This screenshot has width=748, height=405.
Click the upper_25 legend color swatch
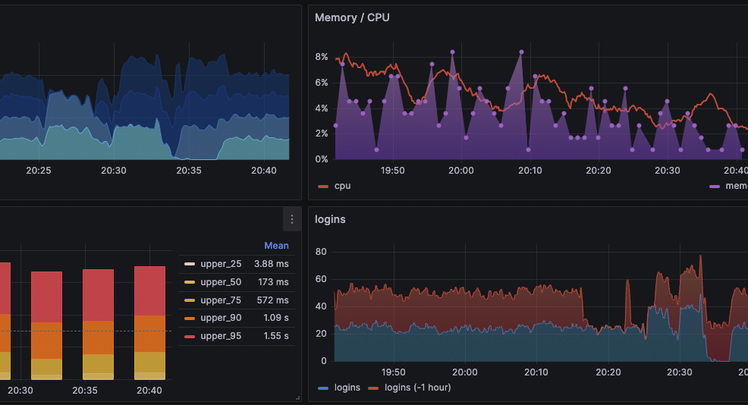190,264
